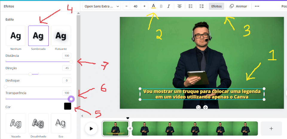The width and height of the screenshot is (287, 139).
Task: Click the Direção slider handle
Action: pyautogui.click(x=30, y=74)
